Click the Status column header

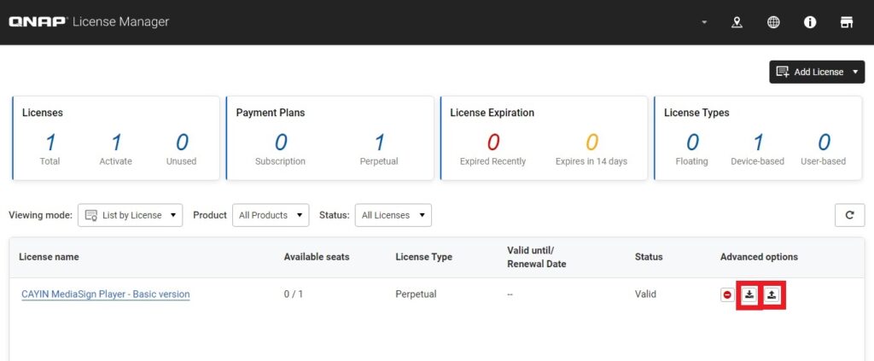[x=649, y=257]
